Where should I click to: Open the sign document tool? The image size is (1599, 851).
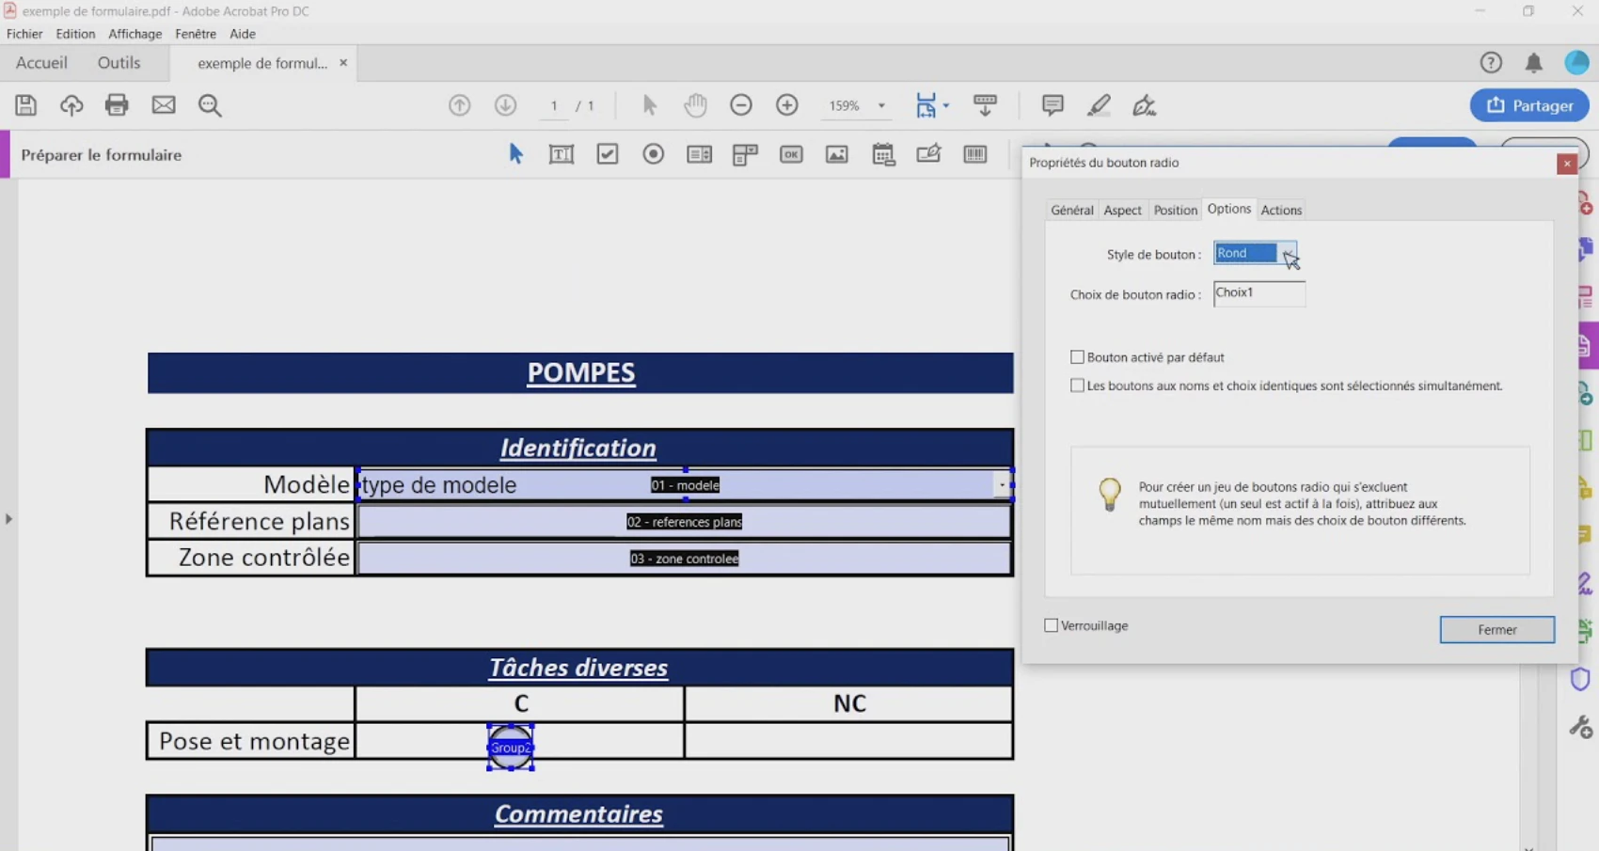(1145, 105)
